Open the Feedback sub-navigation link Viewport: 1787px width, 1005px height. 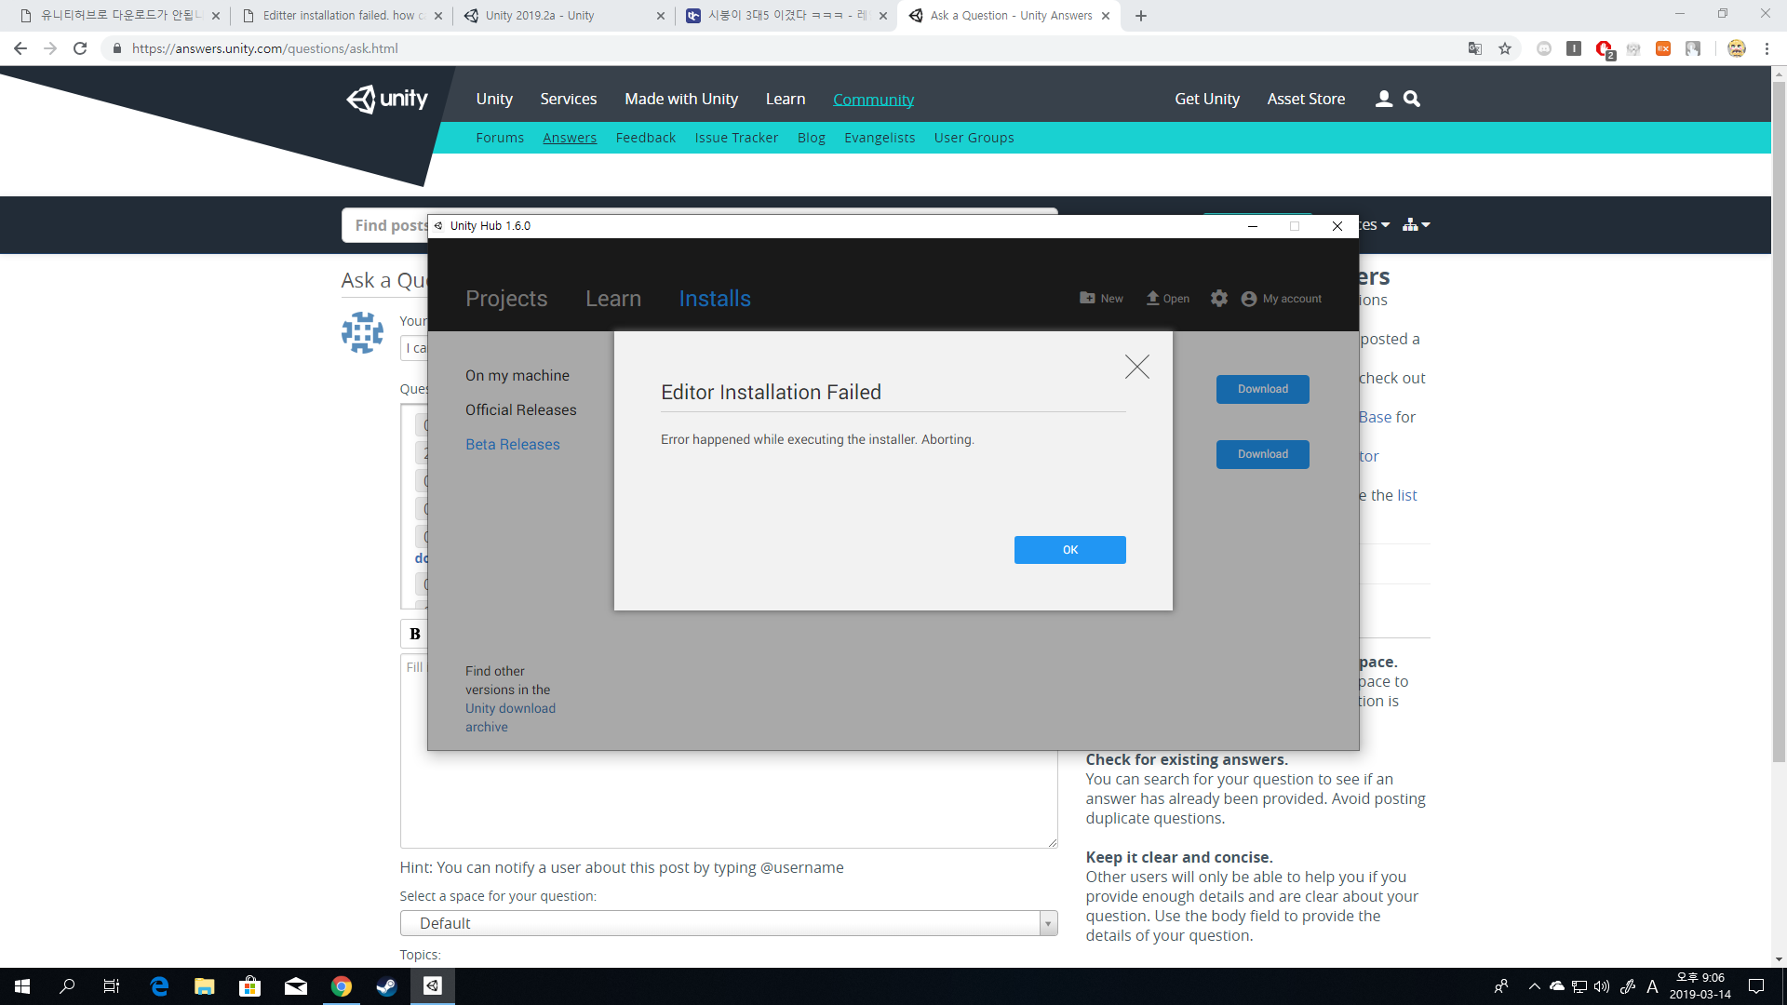click(x=646, y=138)
